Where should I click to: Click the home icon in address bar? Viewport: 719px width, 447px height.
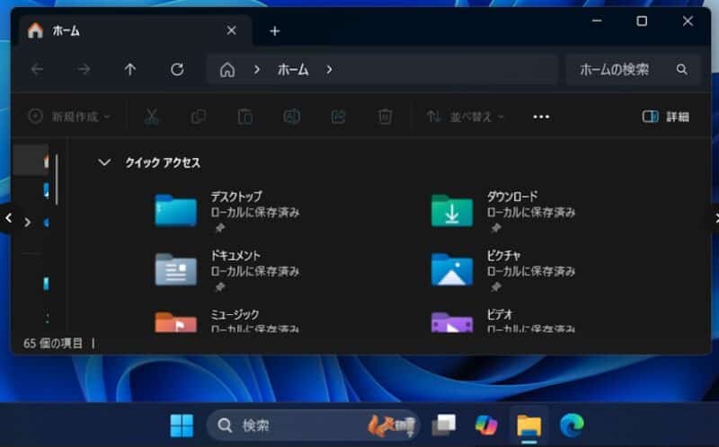click(x=227, y=70)
